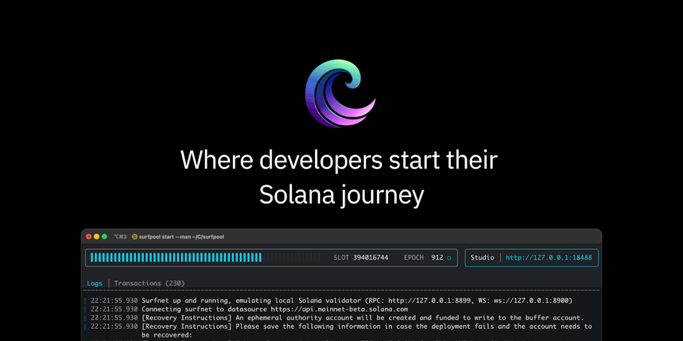Click the yellow surfpool icon in title bar

click(x=135, y=236)
